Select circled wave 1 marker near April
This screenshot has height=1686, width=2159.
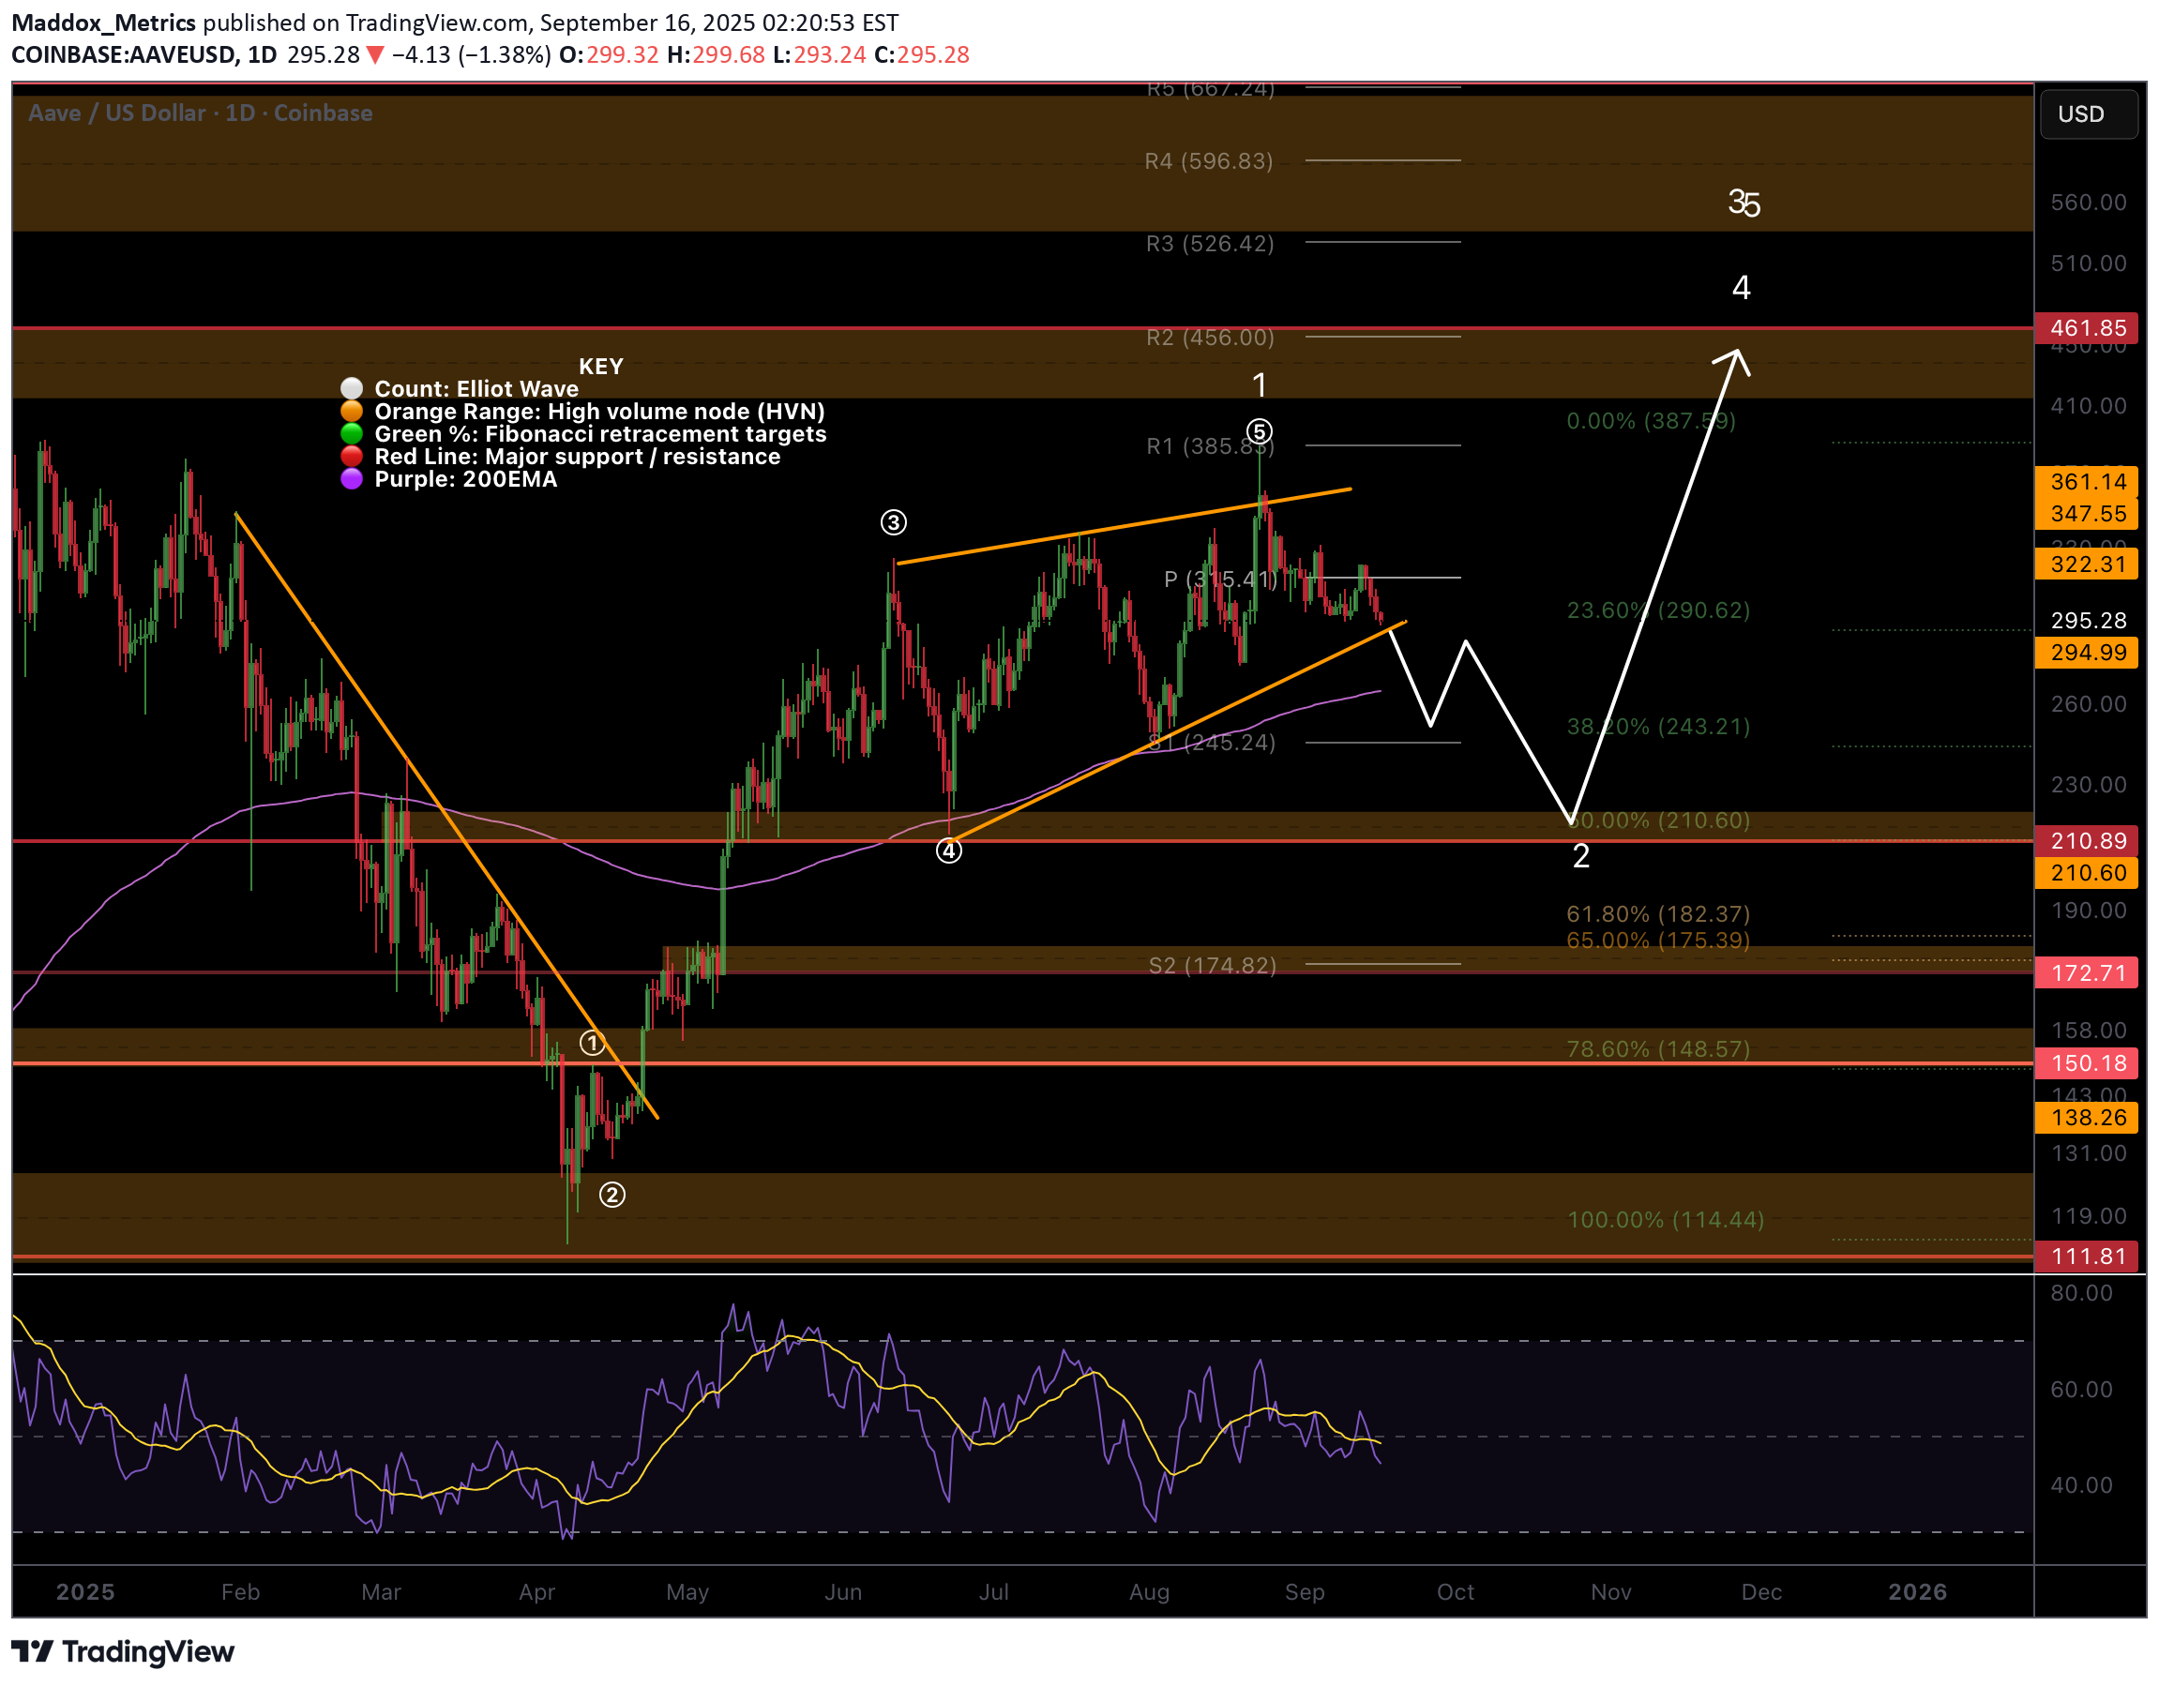pos(592,1043)
